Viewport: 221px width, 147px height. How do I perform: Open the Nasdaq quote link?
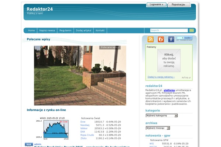(85, 125)
